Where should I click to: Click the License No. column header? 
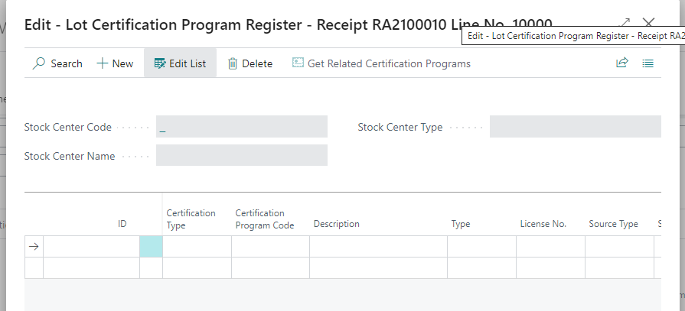[543, 224]
